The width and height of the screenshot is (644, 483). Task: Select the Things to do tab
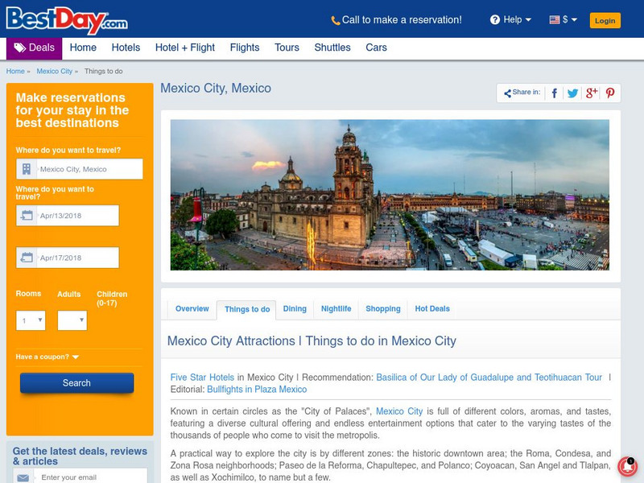(x=247, y=310)
